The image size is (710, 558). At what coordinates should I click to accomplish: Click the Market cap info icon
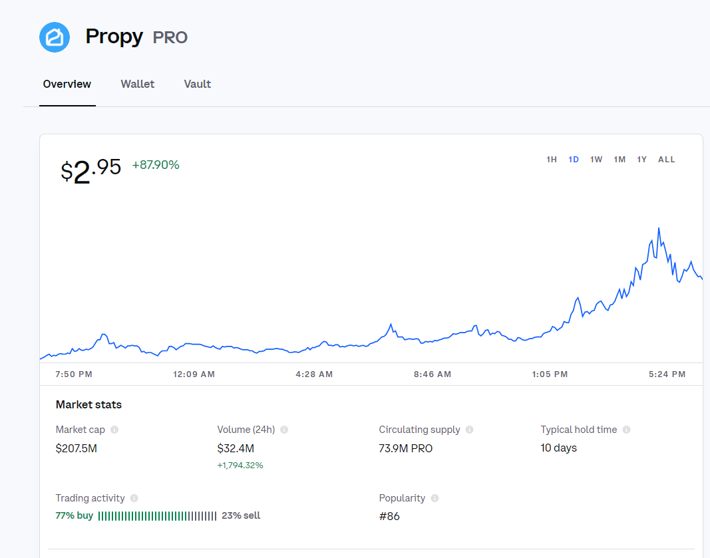[114, 430]
